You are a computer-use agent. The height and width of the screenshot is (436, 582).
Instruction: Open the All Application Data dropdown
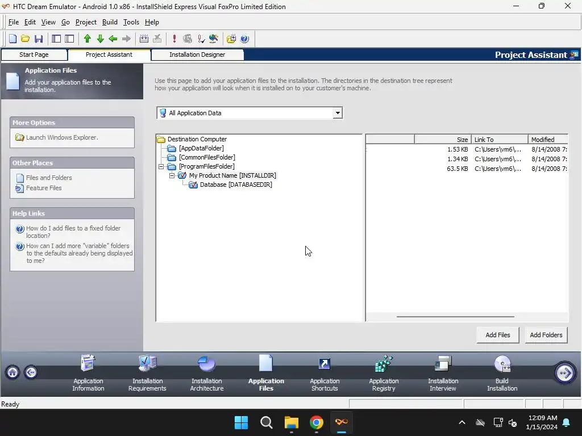coord(338,113)
